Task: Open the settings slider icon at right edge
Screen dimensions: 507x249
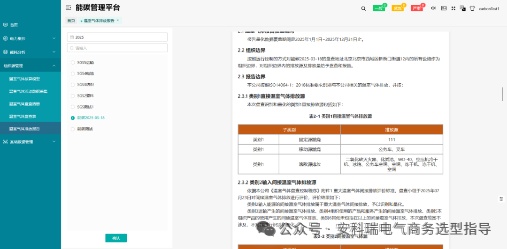Action: pos(501,198)
